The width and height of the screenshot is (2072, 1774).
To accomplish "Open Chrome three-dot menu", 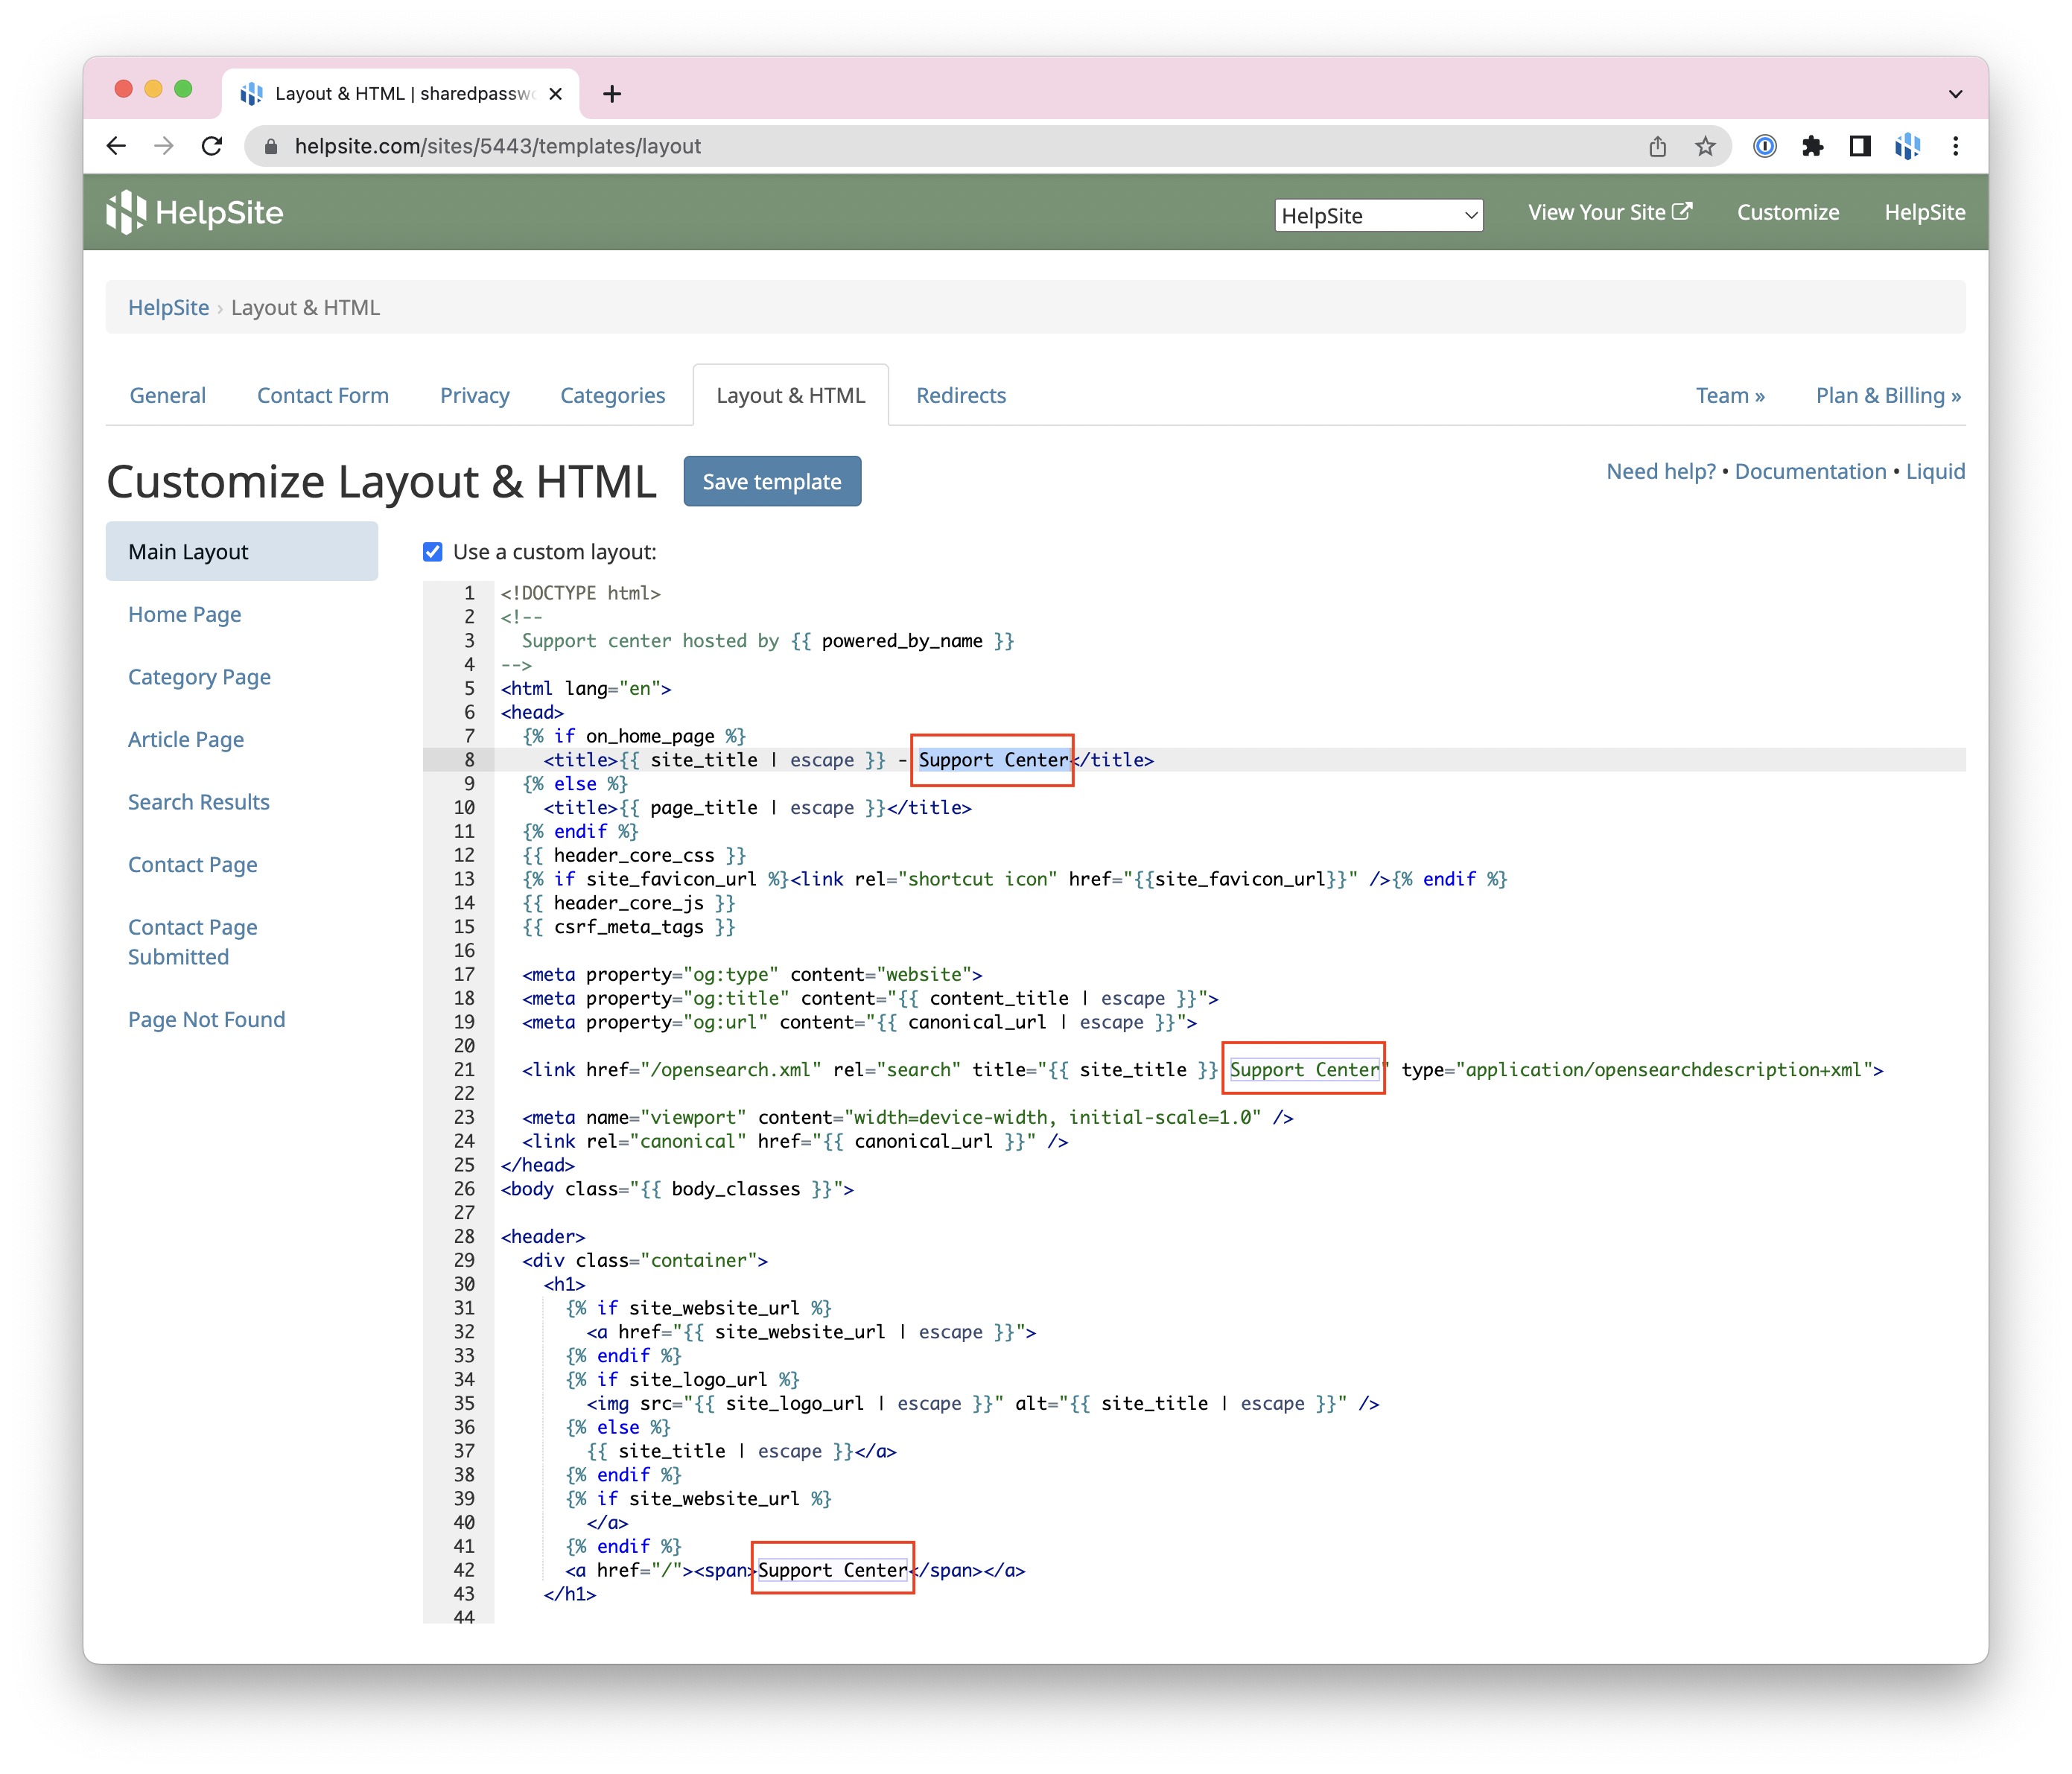I will point(1955,146).
